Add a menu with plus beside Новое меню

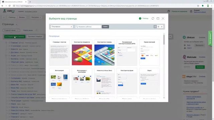pyautogui.click(x=36, y=30)
